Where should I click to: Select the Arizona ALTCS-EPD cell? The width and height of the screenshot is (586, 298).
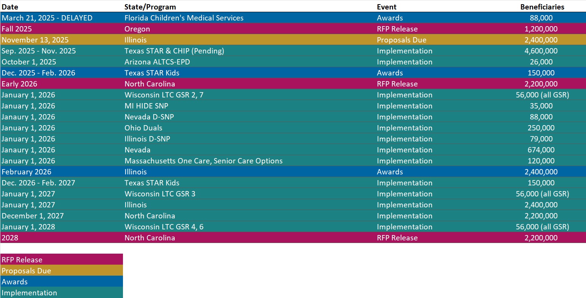pos(157,62)
